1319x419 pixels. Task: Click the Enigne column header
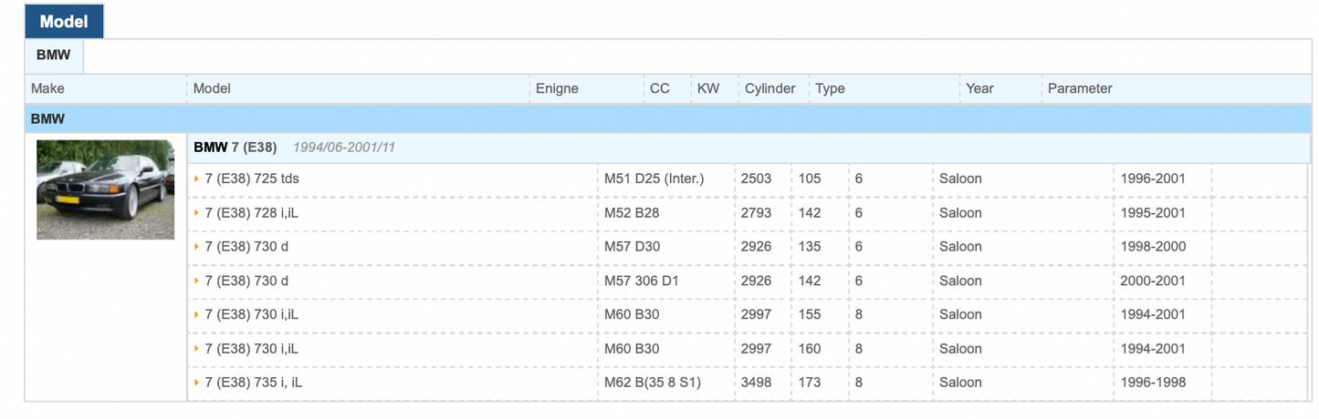[557, 89]
